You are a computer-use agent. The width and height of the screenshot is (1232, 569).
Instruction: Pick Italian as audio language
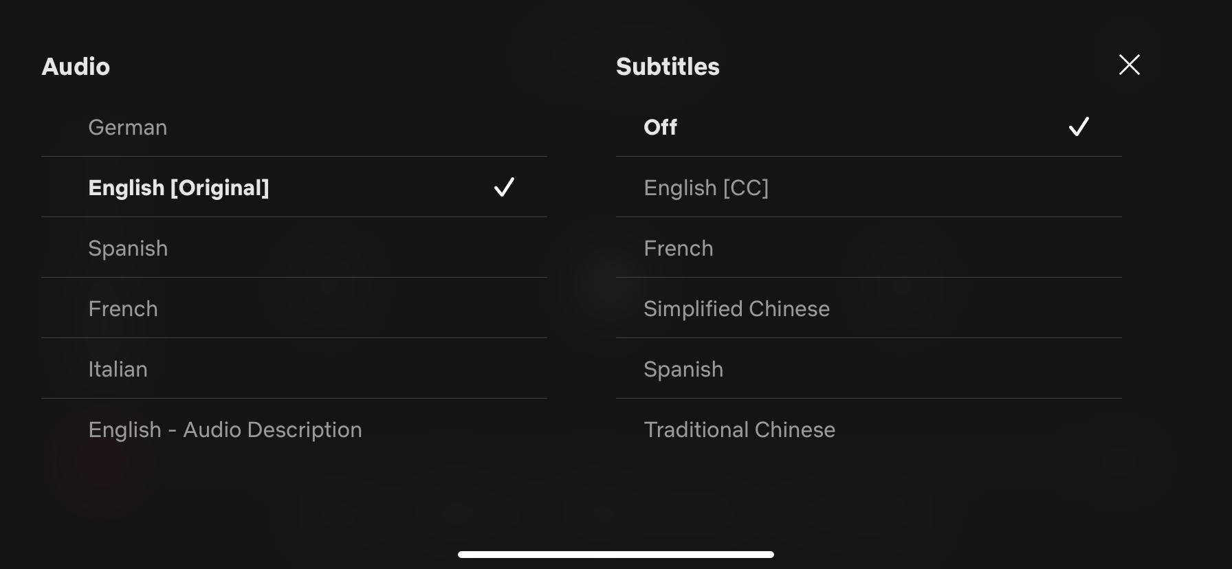[118, 369]
